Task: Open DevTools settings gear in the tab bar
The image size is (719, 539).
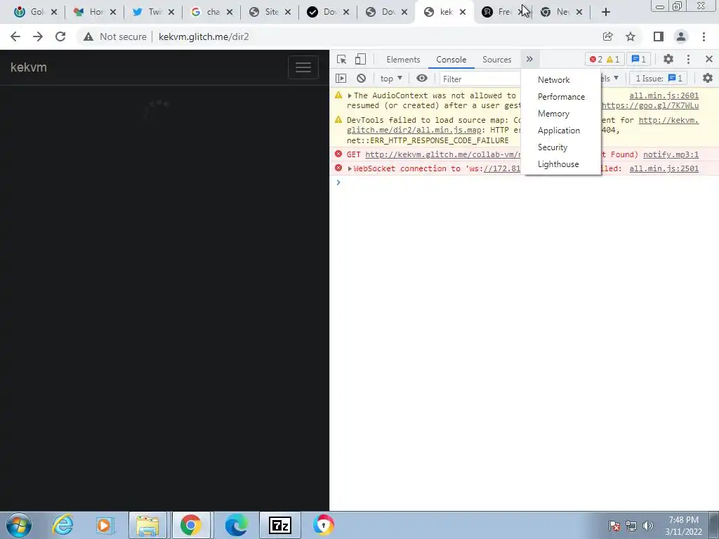Action: coord(668,59)
